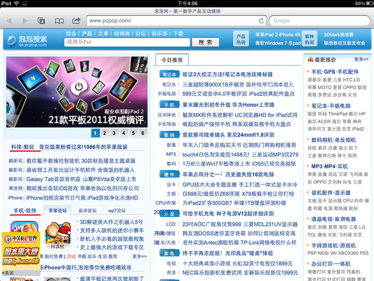
Task: Switch to the wp7论坛 tab
Action: point(117,211)
